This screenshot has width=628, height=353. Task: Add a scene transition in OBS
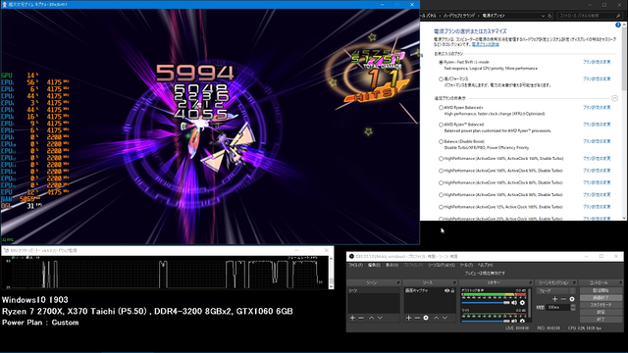pyautogui.click(x=554, y=299)
